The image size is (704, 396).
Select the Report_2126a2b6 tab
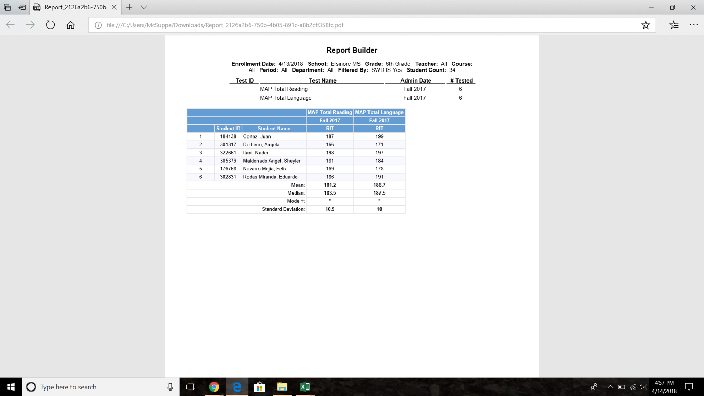tap(75, 7)
